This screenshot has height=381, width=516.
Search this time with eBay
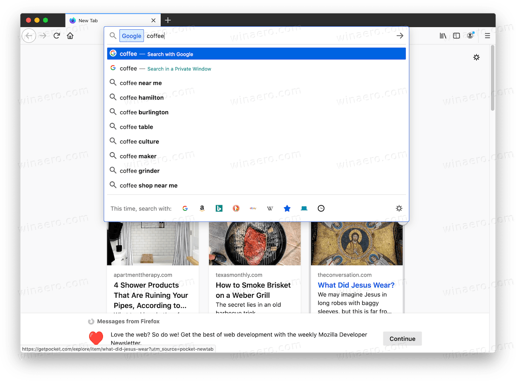pos(253,208)
